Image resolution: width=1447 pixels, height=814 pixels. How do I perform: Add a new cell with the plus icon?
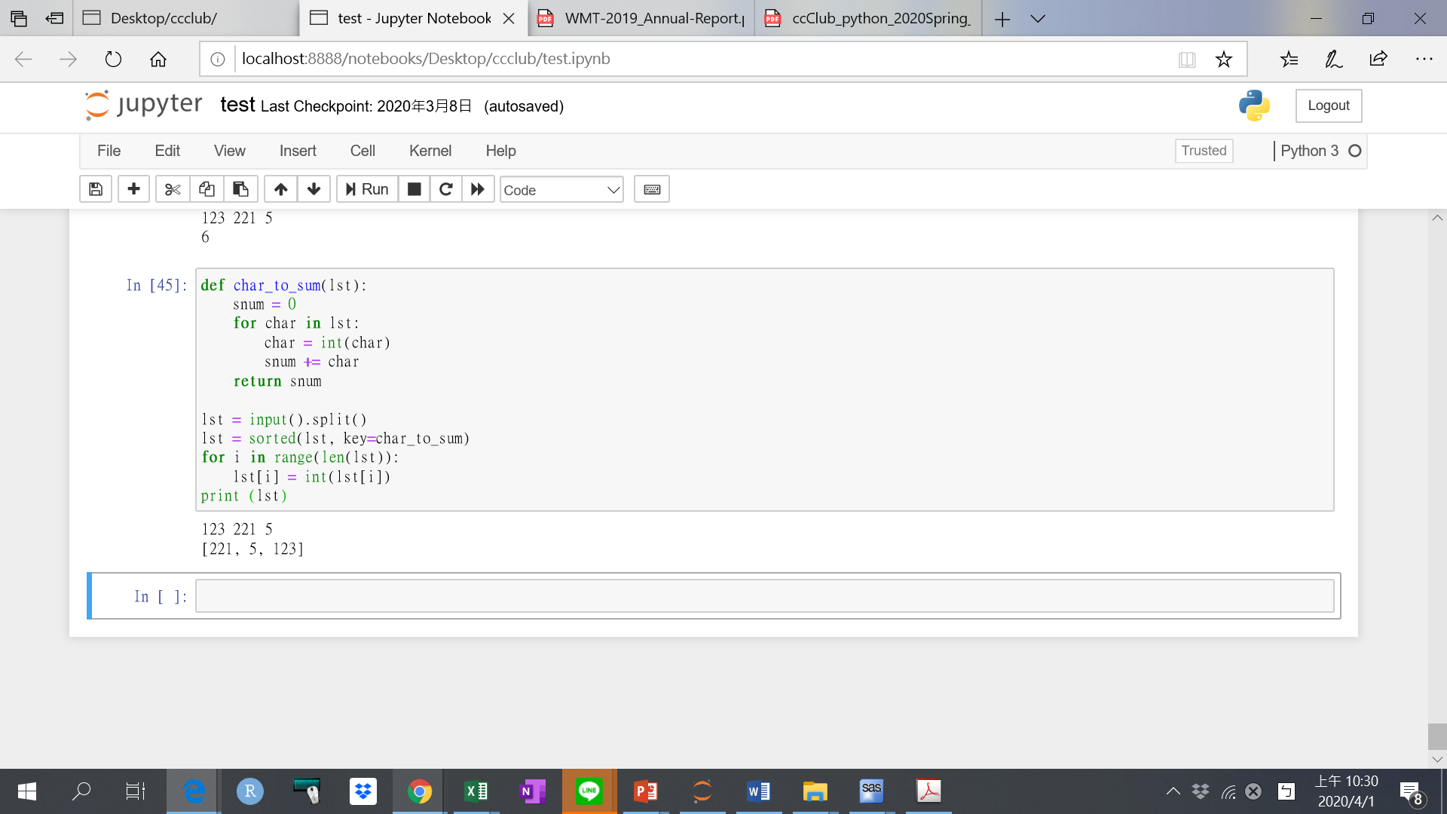point(133,189)
